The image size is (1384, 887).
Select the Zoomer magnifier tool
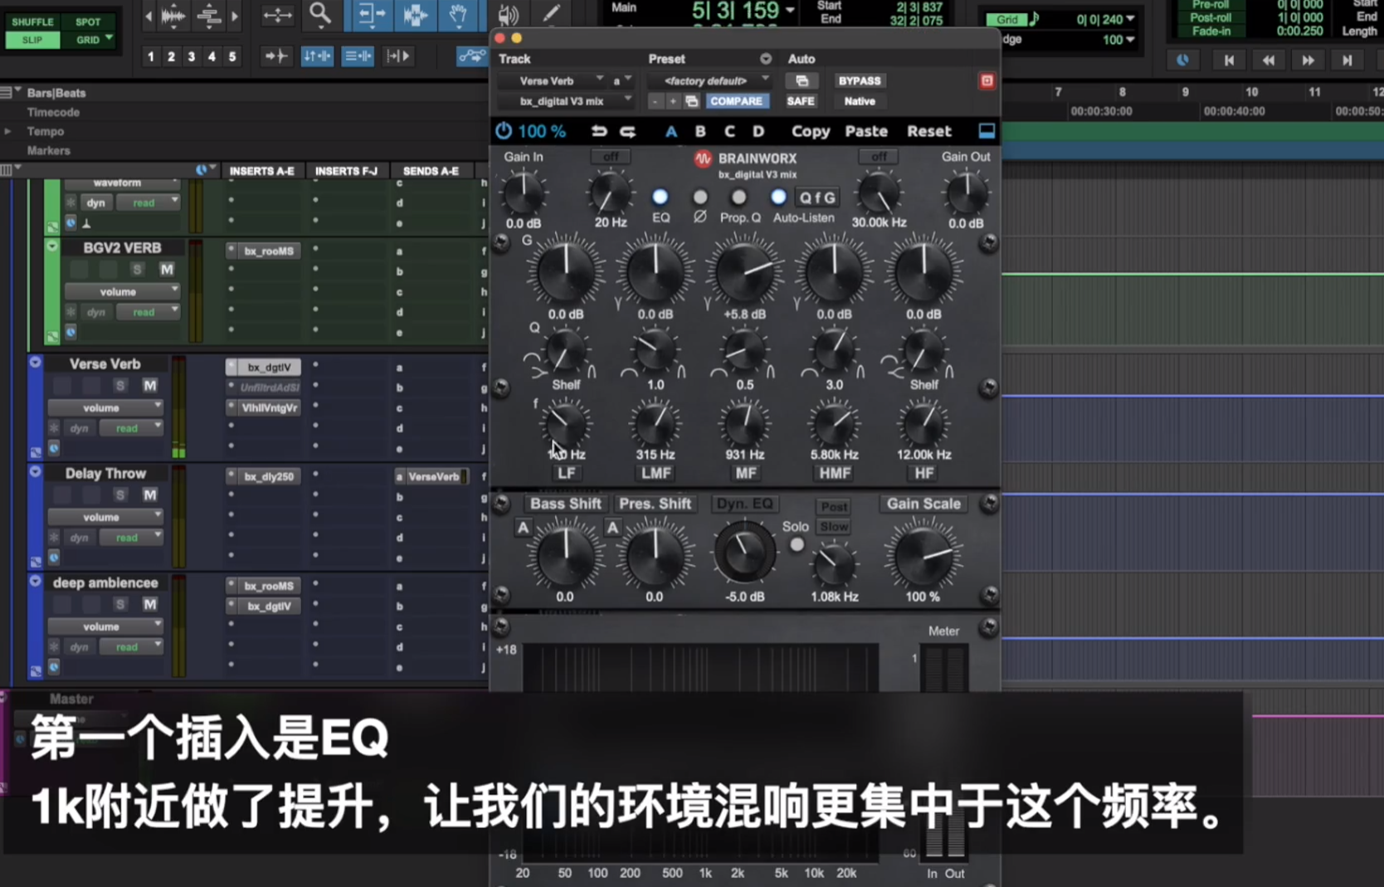320,14
